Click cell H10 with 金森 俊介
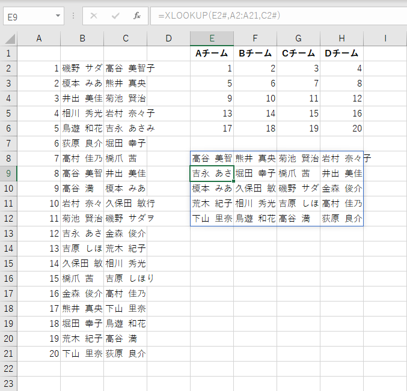This screenshot has width=407, height=391. coord(342,189)
